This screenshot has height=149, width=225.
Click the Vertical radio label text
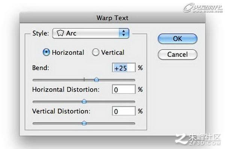click(x=113, y=53)
